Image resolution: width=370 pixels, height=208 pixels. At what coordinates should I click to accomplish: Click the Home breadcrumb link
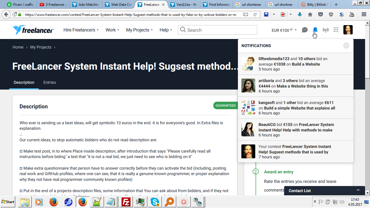[x=18, y=47]
